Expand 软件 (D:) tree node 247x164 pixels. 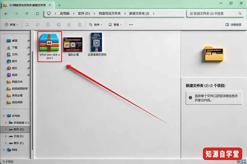[x=6, y=130]
